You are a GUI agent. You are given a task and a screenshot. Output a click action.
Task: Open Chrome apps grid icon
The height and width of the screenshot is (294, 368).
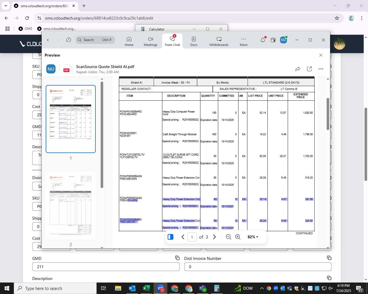click(x=7, y=29)
